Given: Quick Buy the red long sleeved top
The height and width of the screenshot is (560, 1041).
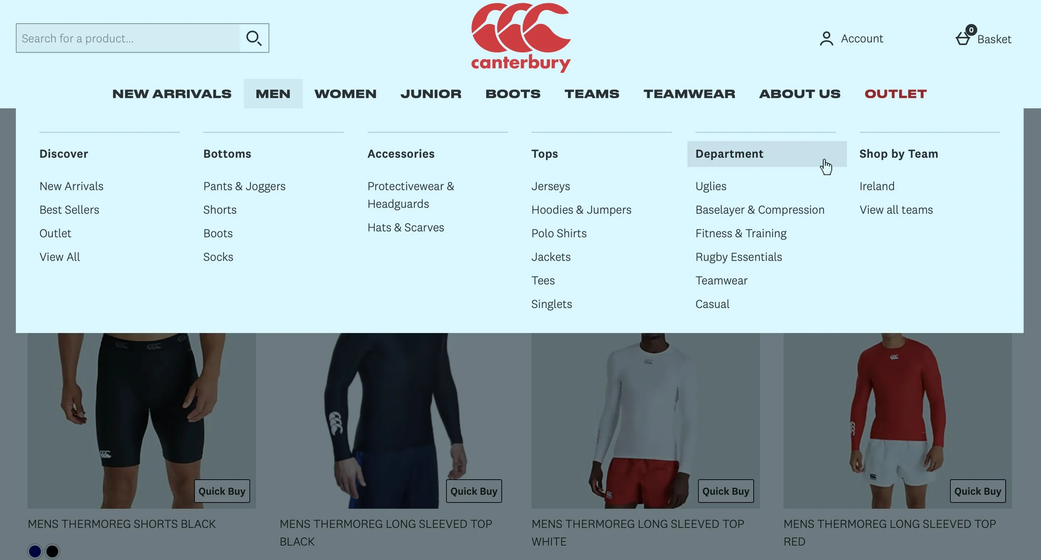Looking at the screenshot, I should tap(978, 491).
